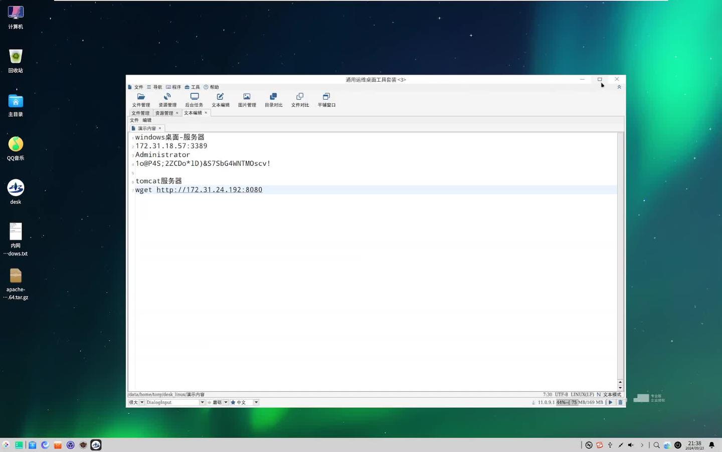The width and height of the screenshot is (722, 452).
Task: Click the editor vertical scrollbar up arrow
Action: (620, 382)
